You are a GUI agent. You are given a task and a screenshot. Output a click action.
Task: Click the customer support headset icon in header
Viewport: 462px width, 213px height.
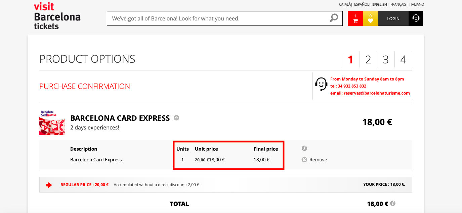[x=416, y=18]
